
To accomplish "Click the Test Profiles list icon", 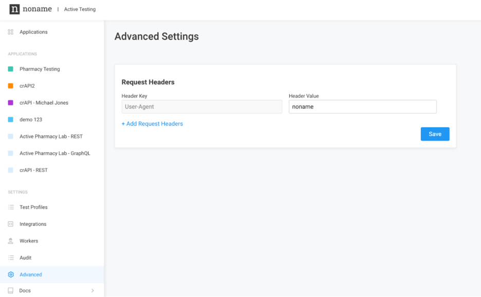I will (x=11, y=207).
